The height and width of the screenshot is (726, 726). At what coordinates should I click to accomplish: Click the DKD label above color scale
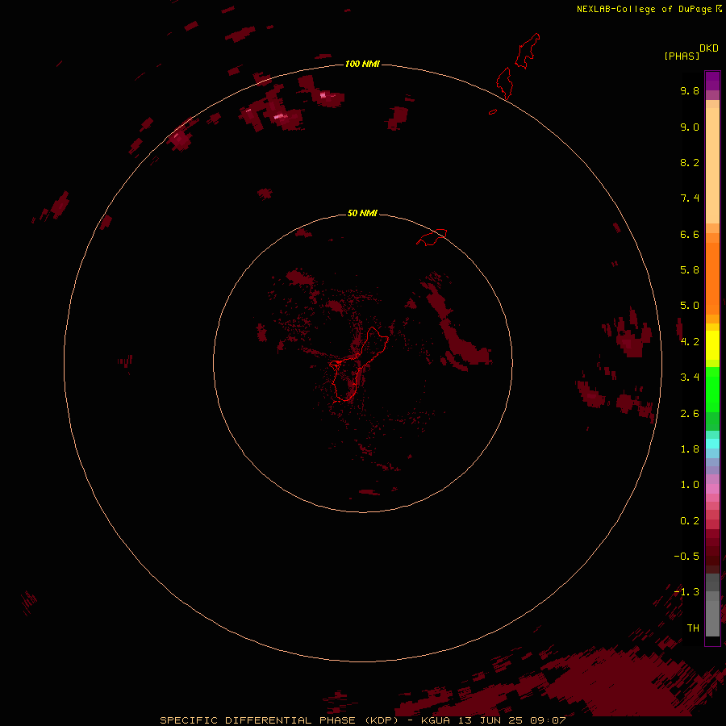(x=709, y=48)
